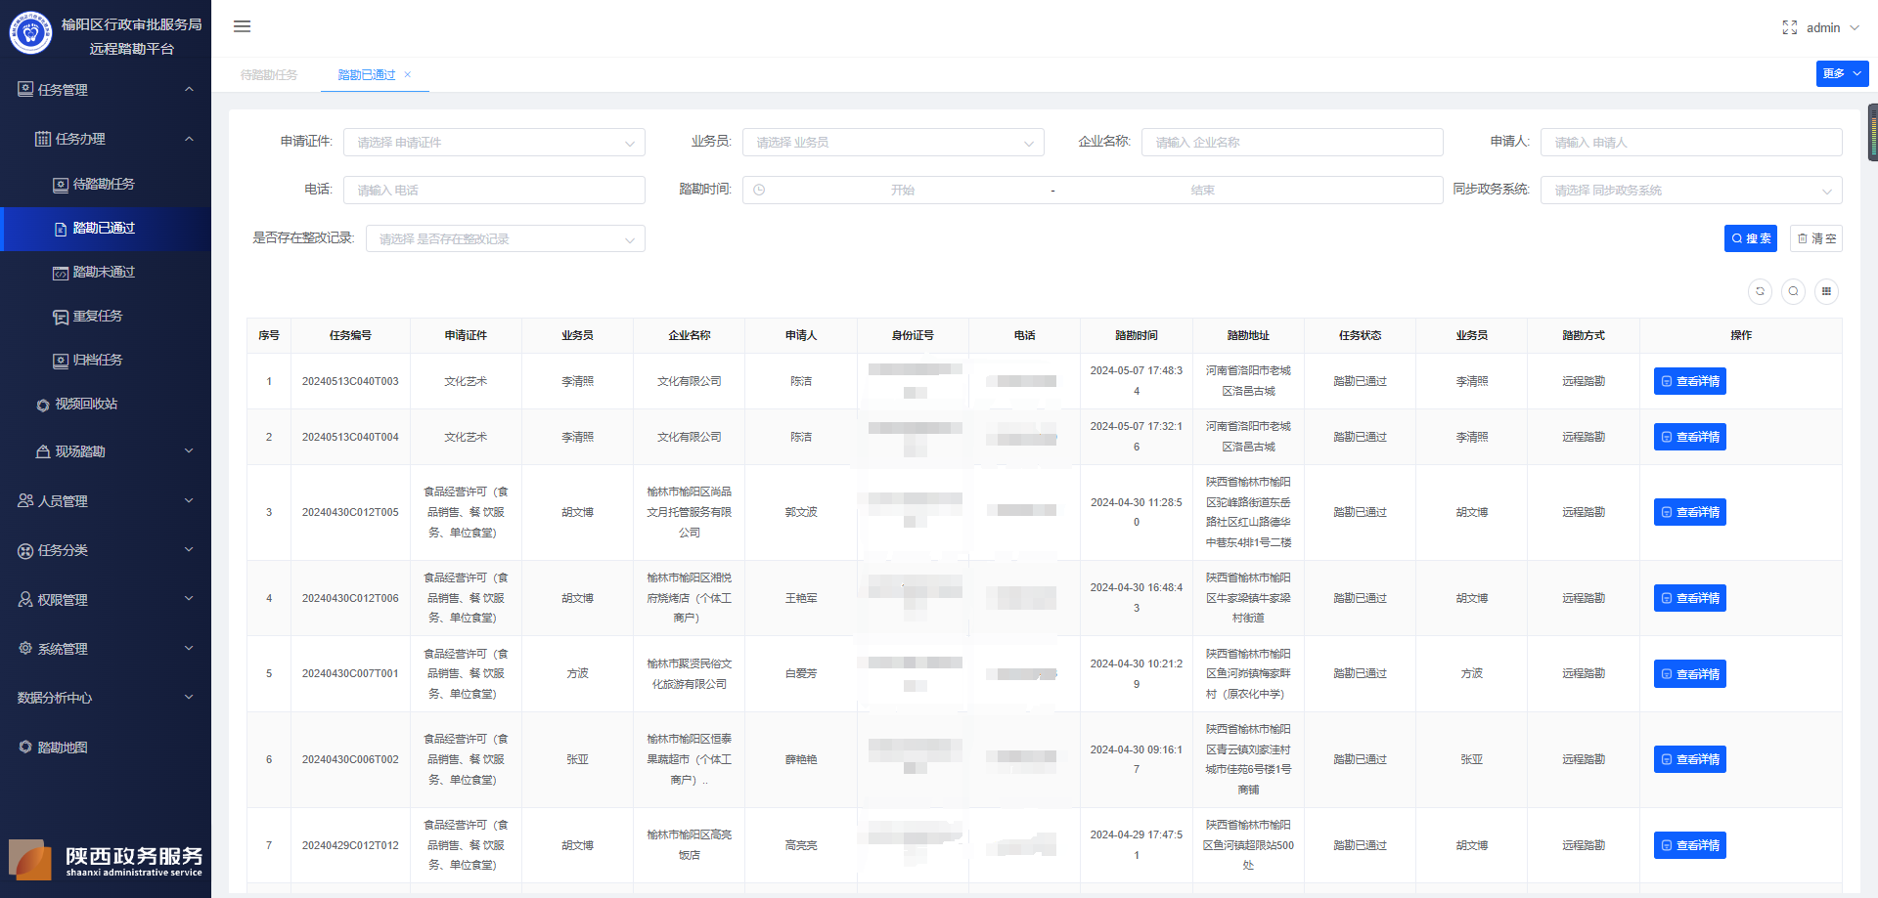View details for task 20240430C006T002

pyautogui.click(x=1690, y=759)
